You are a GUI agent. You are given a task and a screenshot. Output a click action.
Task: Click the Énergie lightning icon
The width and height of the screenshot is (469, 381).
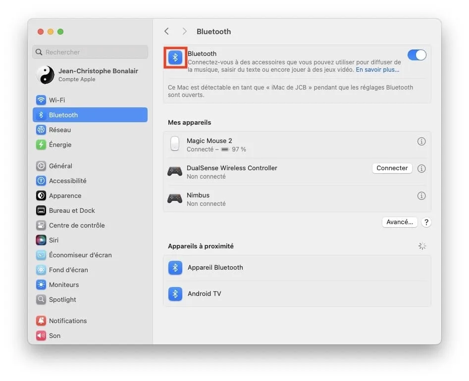41,144
